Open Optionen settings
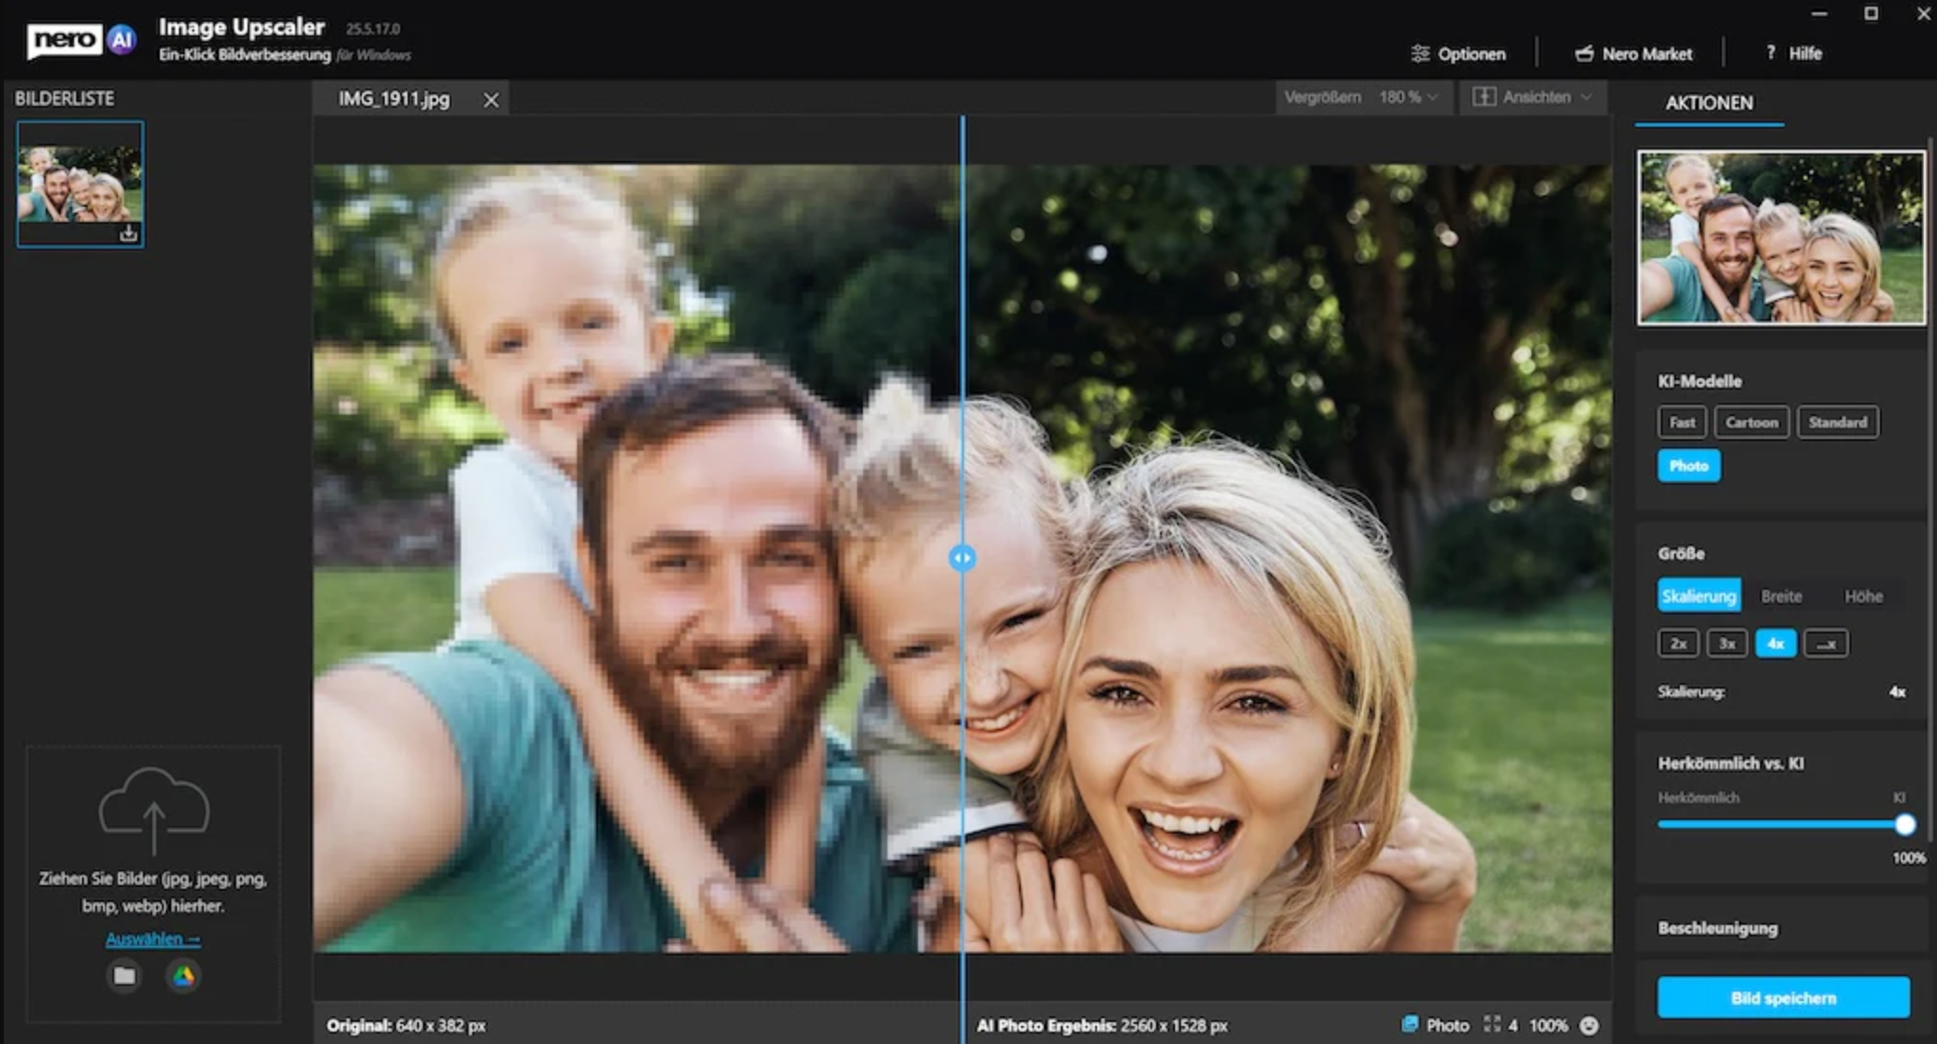1937x1044 pixels. 1458,53
